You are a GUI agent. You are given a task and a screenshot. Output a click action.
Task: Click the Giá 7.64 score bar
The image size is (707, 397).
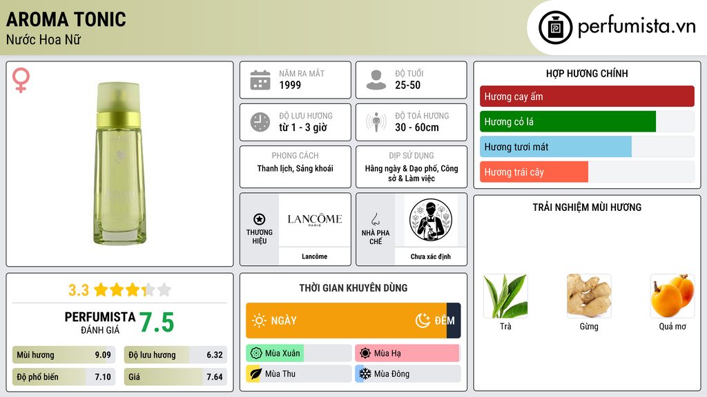click(175, 377)
